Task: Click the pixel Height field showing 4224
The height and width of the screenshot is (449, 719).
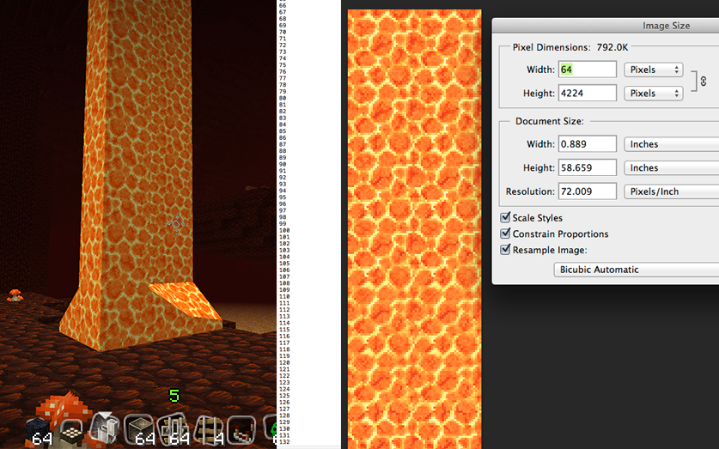Action: [x=588, y=94]
